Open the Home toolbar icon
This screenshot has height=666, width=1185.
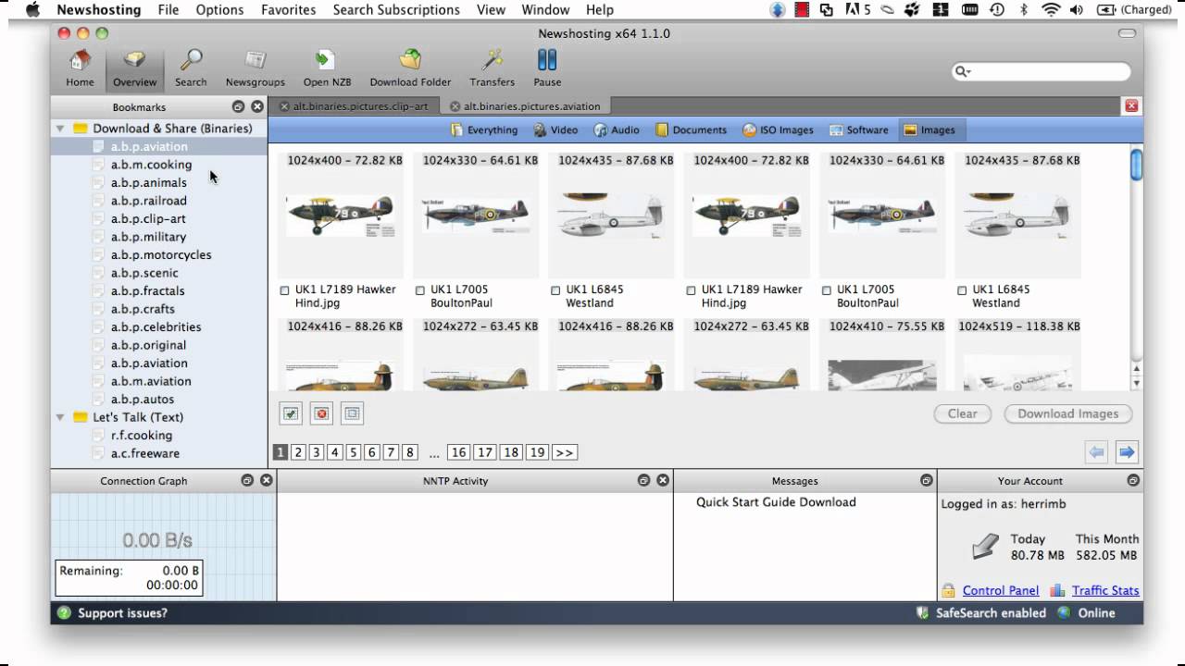click(x=80, y=68)
